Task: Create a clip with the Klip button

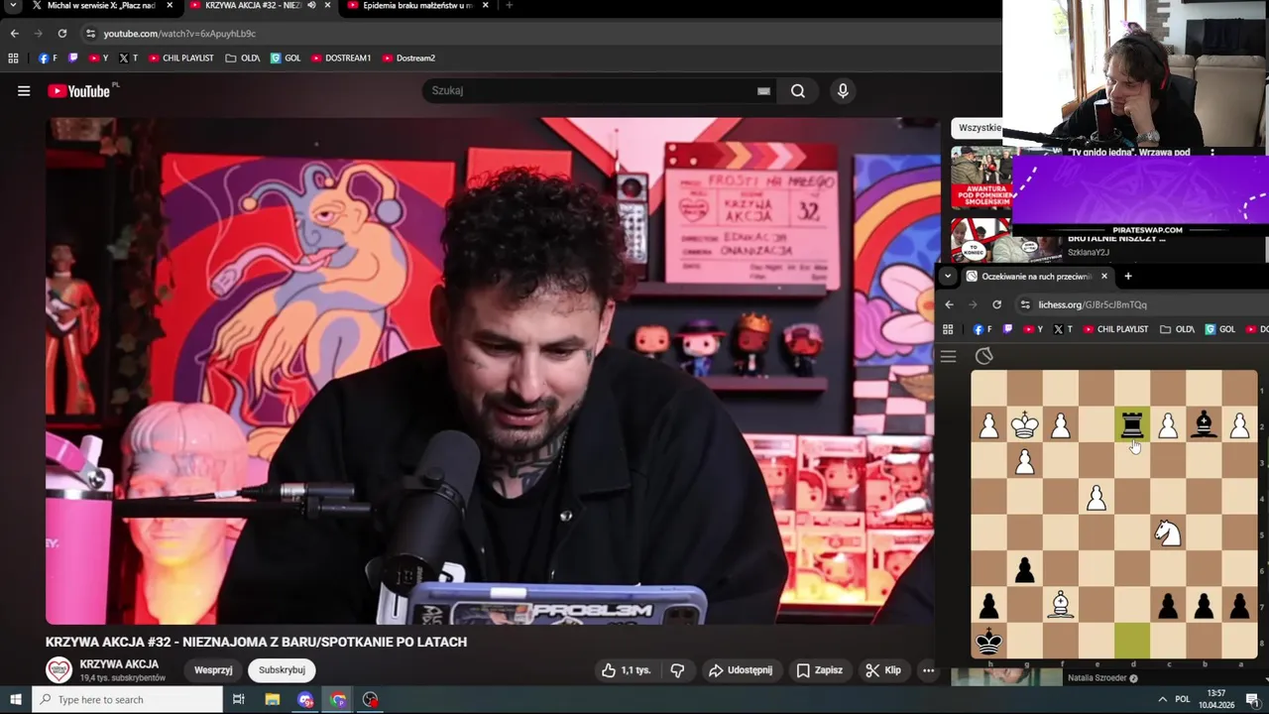Action: (x=883, y=670)
